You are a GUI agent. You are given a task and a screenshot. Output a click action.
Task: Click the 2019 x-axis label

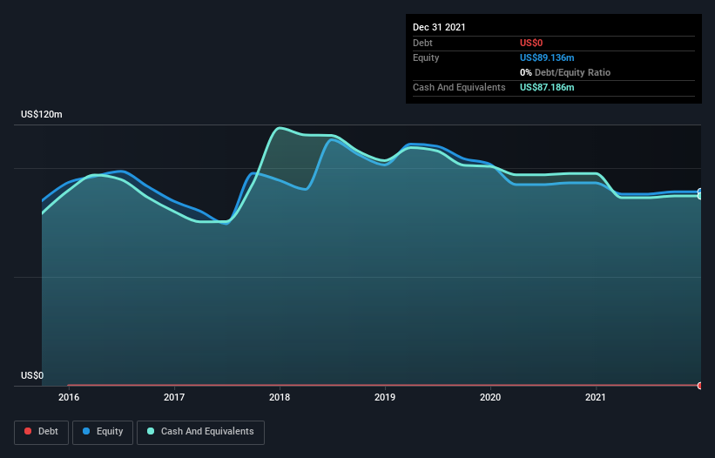click(x=385, y=397)
